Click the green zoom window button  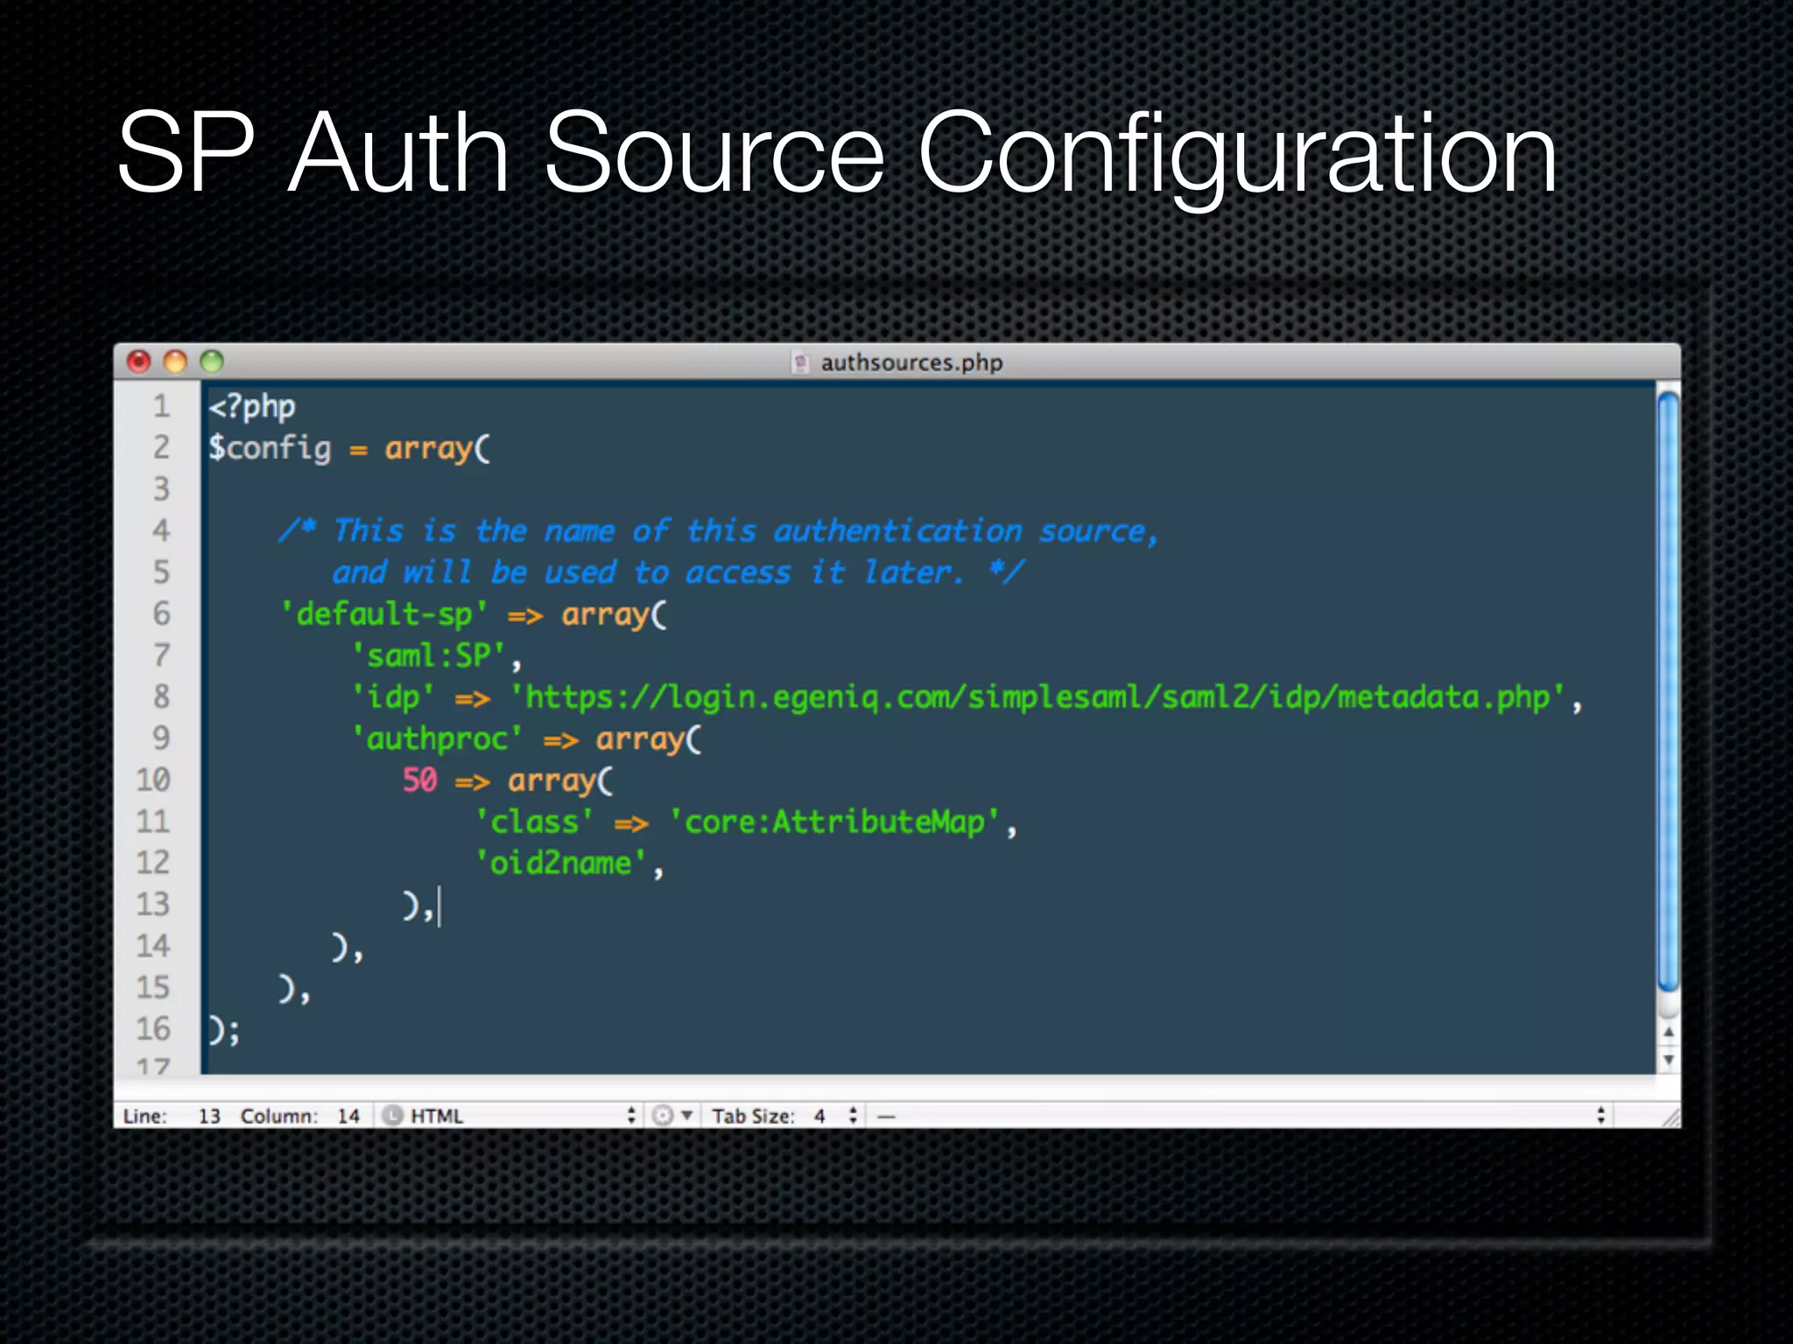212,361
